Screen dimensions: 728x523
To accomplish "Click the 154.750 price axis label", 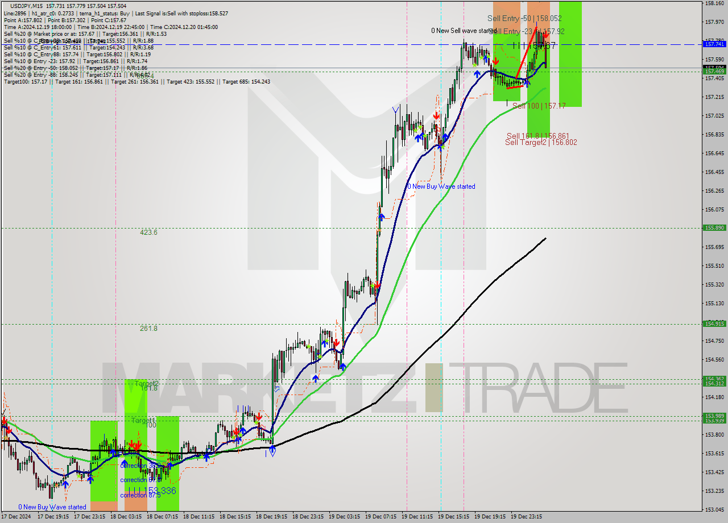I will tap(714, 341).
